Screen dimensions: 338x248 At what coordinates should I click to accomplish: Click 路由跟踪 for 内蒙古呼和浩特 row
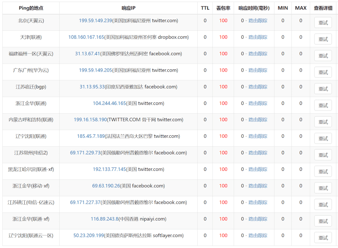[258, 120]
